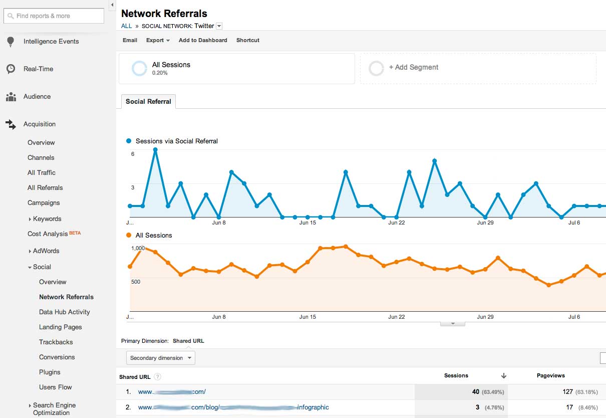
Task: Open the Export dropdown menu
Action: (158, 40)
